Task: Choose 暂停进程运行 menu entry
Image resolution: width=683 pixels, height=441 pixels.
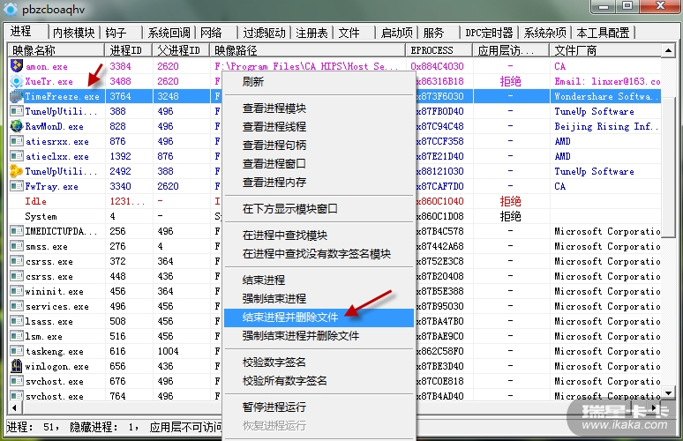Action: pyautogui.click(x=319, y=407)
